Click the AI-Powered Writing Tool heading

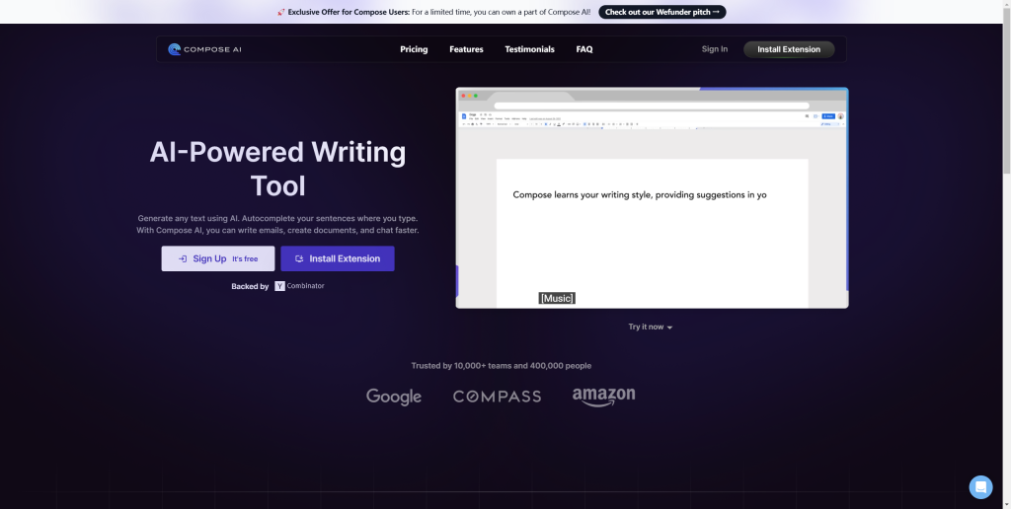(x=277, y=169)
